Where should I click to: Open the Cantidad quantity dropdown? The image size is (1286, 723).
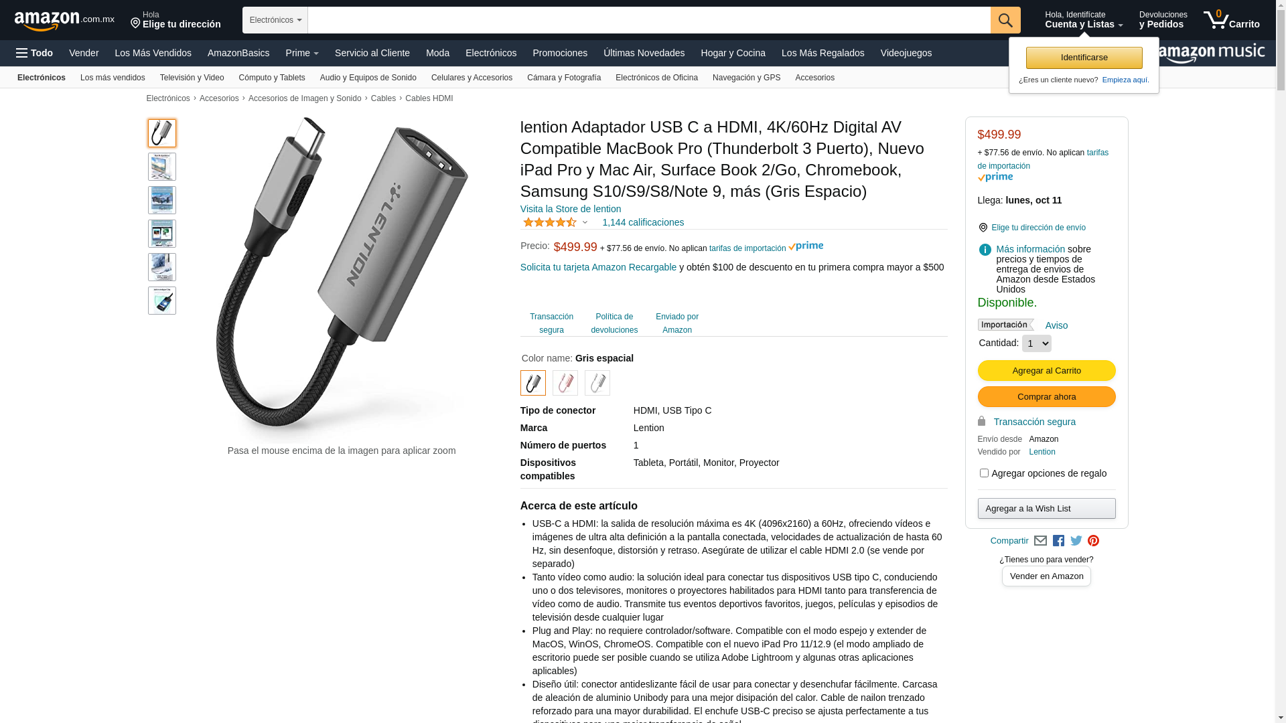[1037, 343]
